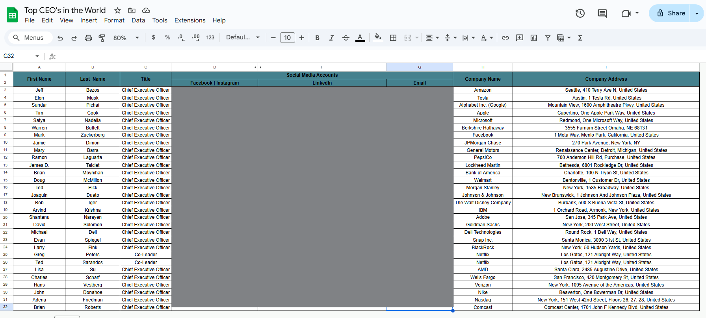
Task: Search the Menus box
Action: (x=30, y=38)
